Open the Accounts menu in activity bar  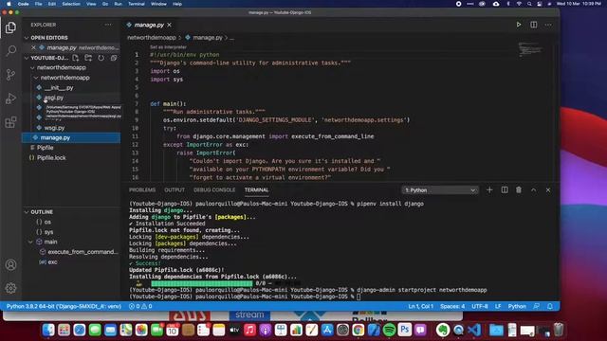click(x=10, y=265)
